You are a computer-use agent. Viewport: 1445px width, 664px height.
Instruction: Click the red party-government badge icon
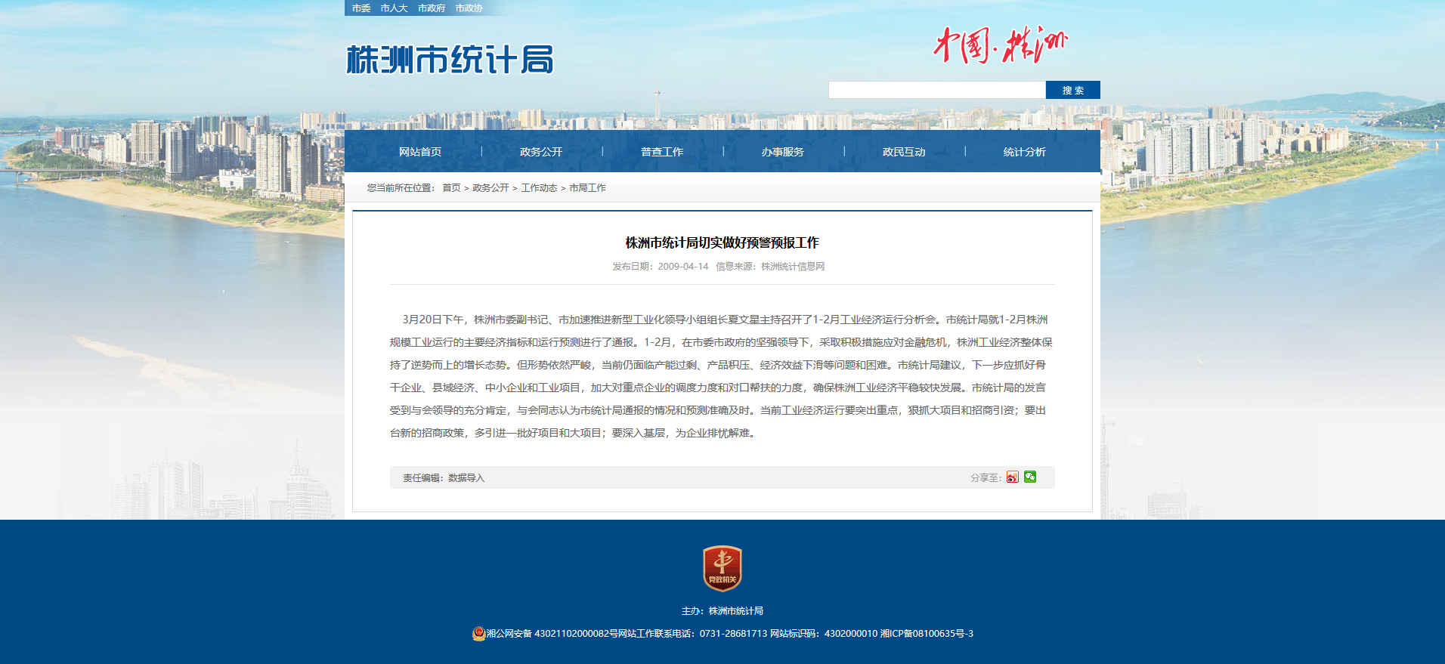click(722, 568)
